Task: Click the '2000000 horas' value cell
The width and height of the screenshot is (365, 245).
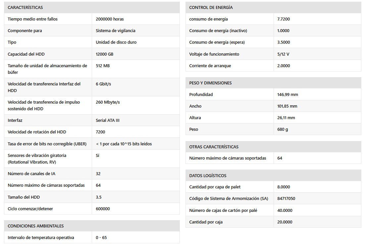Action: click(x=110, y=19)
